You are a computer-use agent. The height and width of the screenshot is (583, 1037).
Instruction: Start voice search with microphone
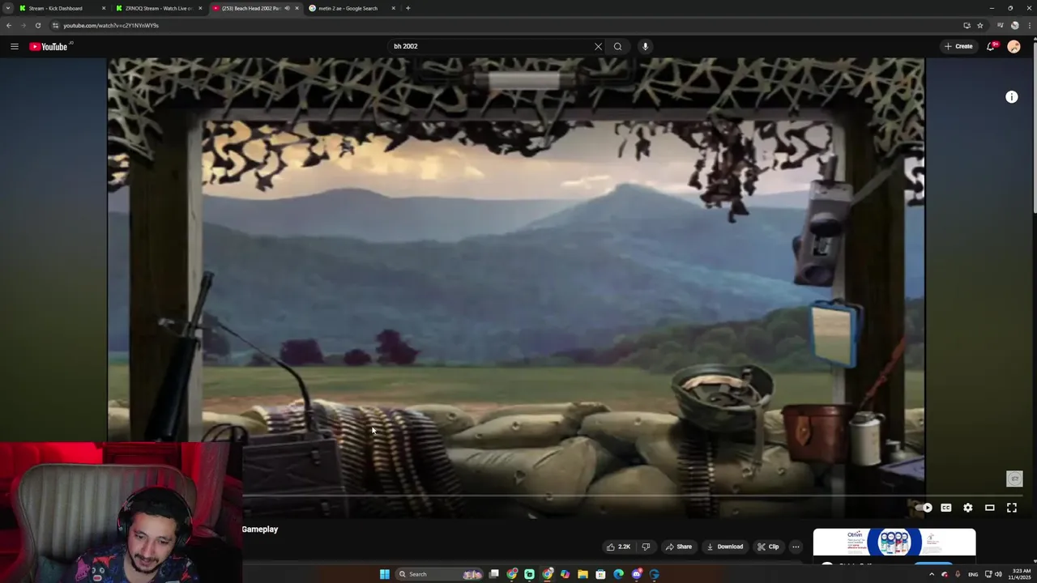[645, 46]
